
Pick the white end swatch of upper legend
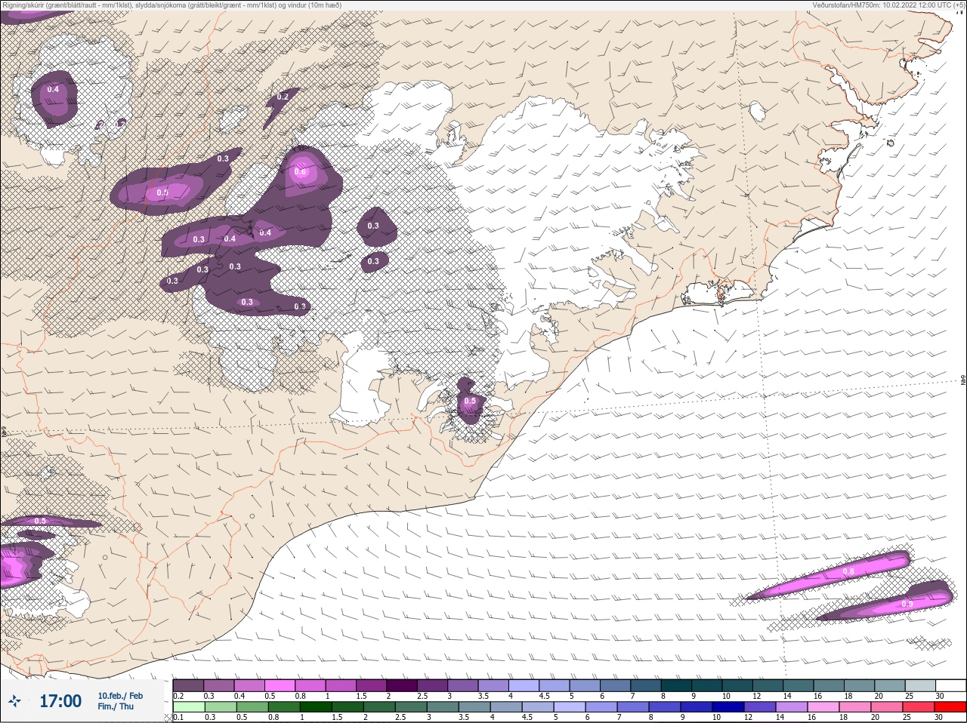click(951, 685)
